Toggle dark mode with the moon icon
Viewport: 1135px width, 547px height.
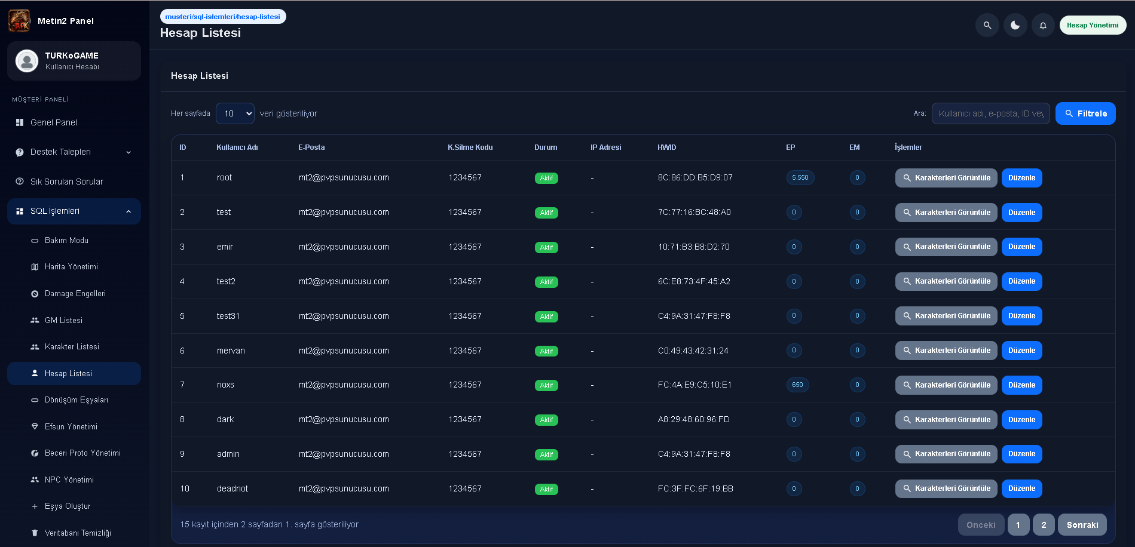pyautogui.click(x=1015, y=25)
